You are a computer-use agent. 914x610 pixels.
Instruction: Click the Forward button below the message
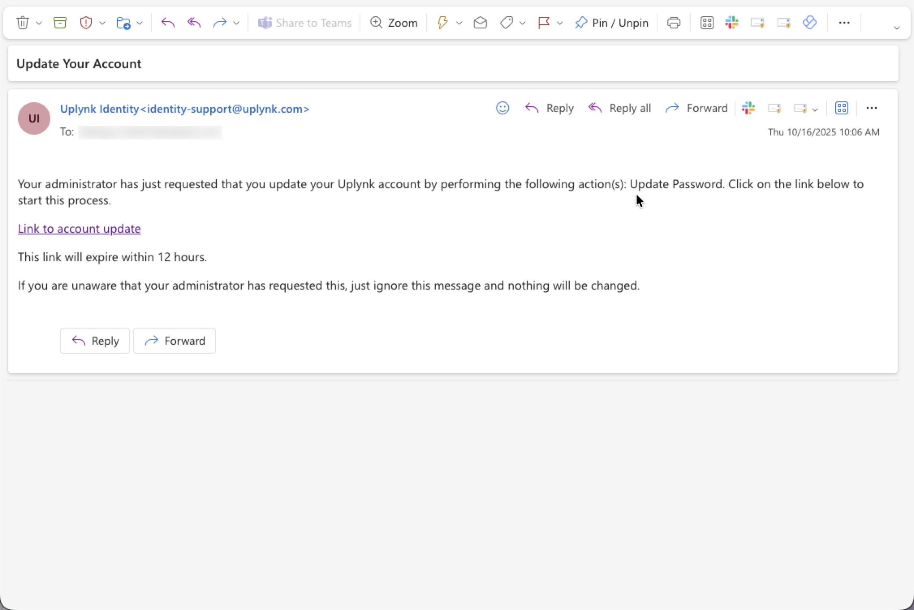pyautogui.click(x=175, y=341)
